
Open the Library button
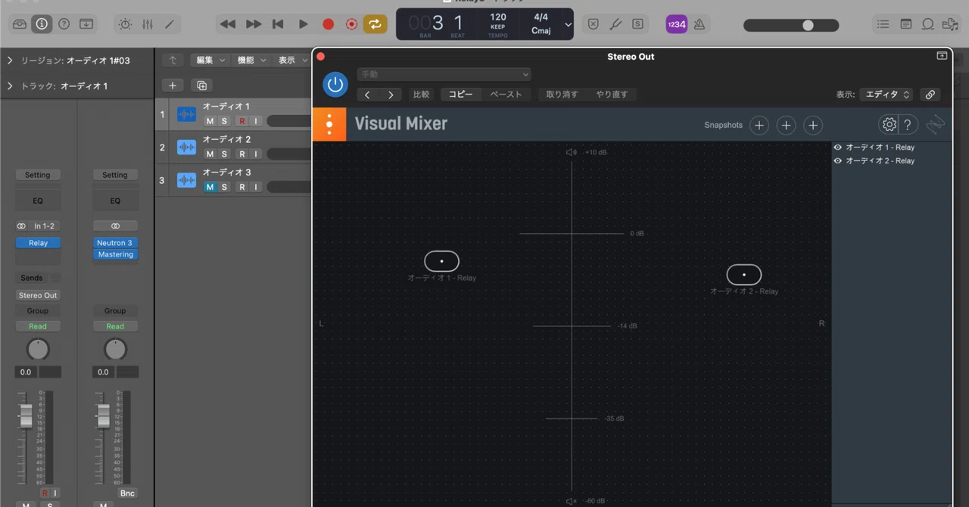pyautogui.click(x=20, y=24)
